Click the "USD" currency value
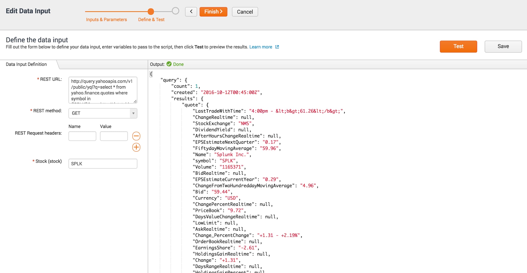This screenshot has width=527, height=273. 232,198
